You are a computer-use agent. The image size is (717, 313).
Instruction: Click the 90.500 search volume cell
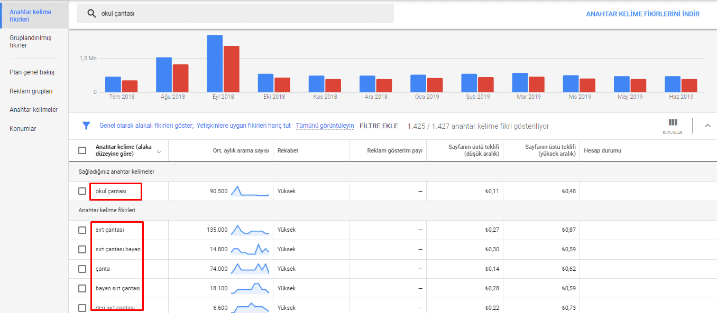coord(218,192)
